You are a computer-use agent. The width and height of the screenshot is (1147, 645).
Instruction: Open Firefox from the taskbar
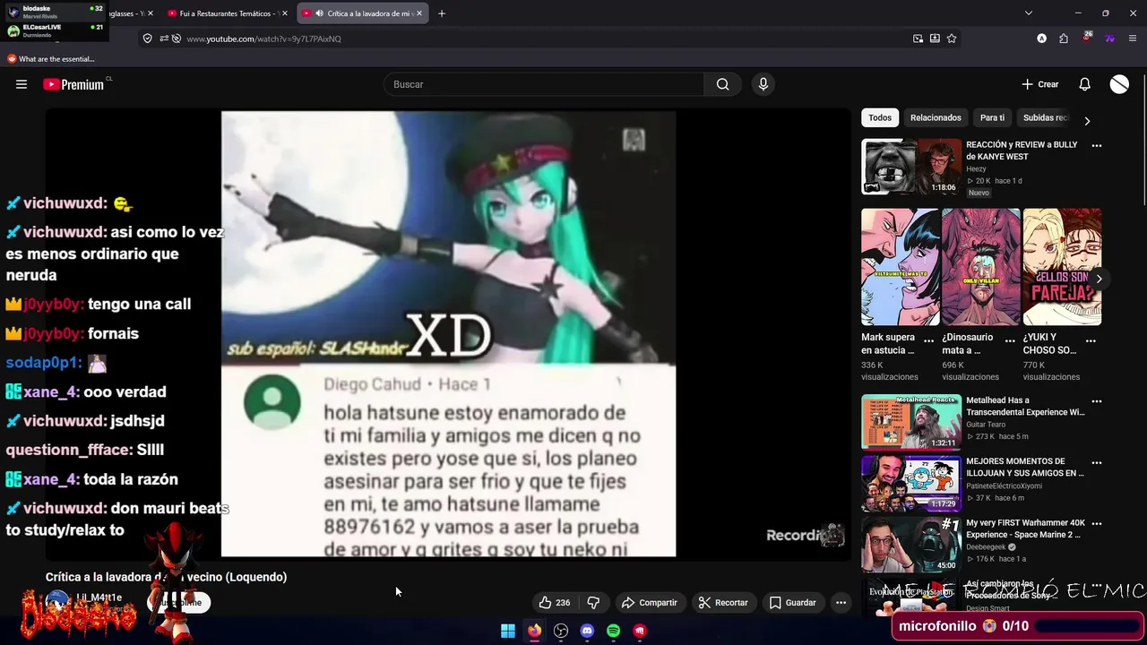tap(535, 631)
